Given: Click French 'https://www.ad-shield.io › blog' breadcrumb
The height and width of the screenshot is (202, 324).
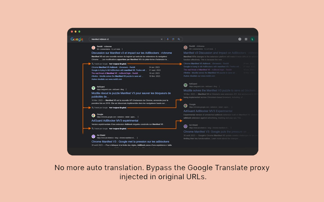Looking at the screenshot, I should tap(116, 138).
